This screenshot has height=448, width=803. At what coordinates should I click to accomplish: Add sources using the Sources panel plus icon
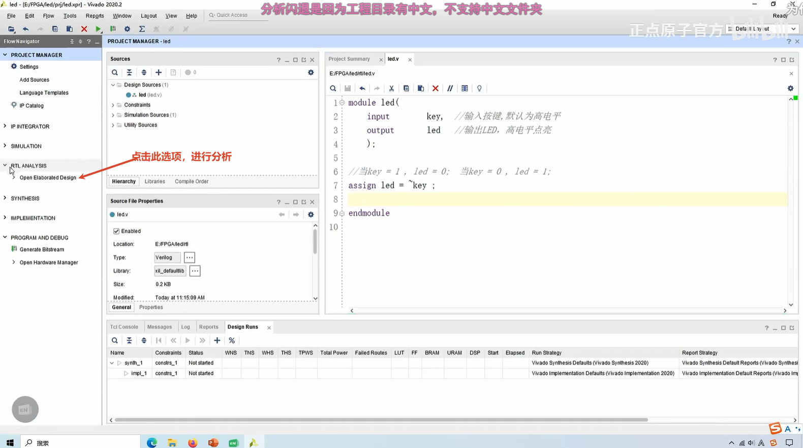[159, 73]
